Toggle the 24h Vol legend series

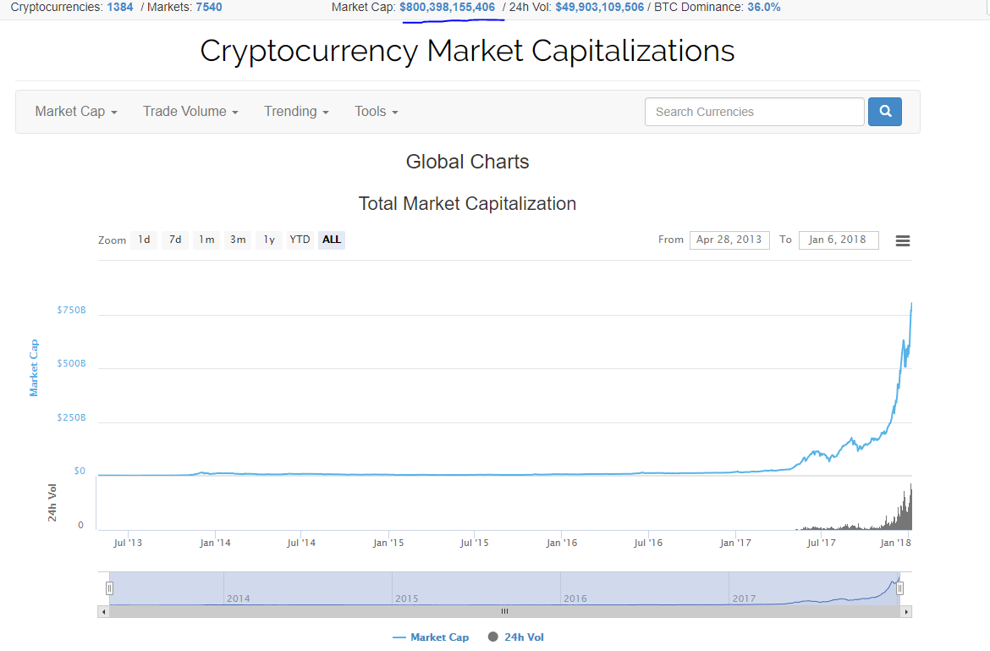pyautogui.click(x=516, y=637)
